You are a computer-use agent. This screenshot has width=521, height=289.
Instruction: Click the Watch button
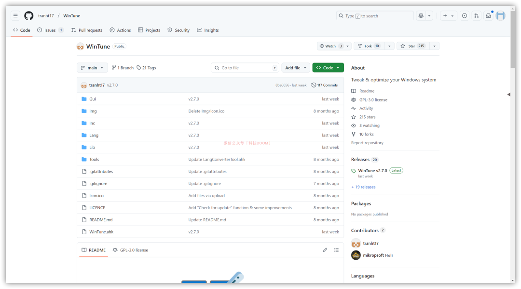pos(330,46)
